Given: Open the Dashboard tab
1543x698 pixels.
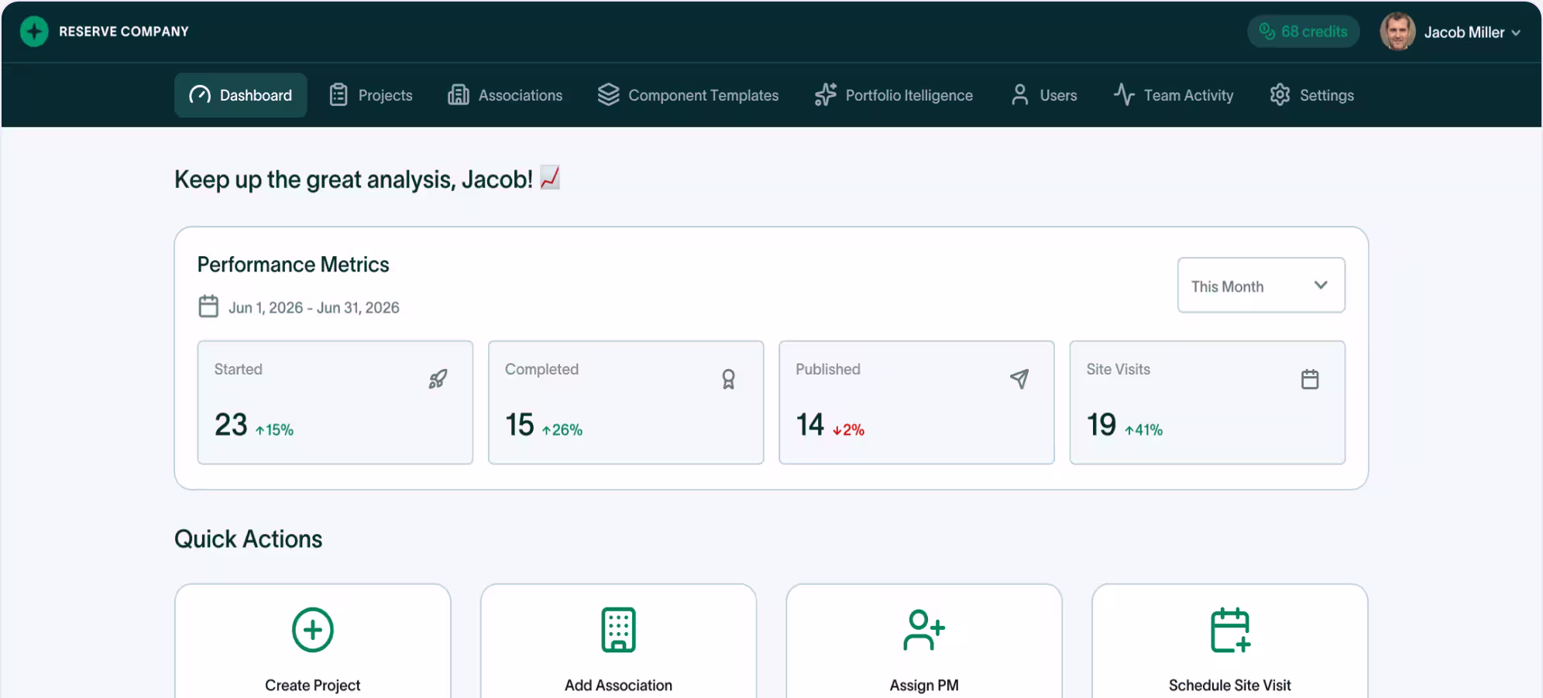Looking at the screenshot, I should pyautogui.click(x=241, y=95).
